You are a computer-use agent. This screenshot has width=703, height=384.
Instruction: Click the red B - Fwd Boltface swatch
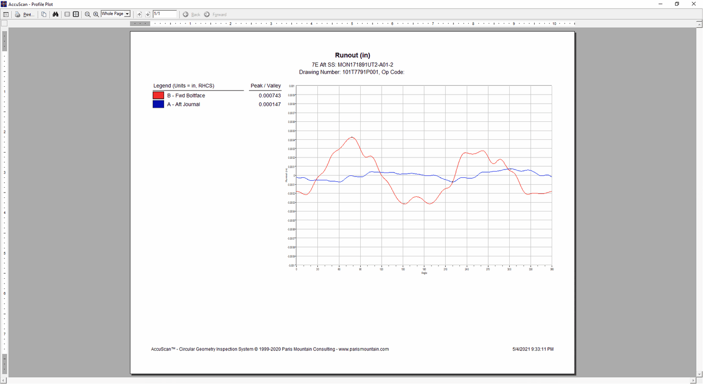point(158,96)
